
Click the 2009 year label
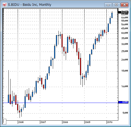pos(87,122)
